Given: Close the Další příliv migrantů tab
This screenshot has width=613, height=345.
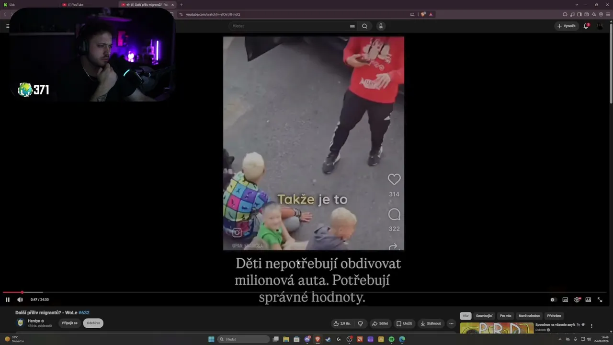Looking at the screenshot, I should [x=173, y=5].
